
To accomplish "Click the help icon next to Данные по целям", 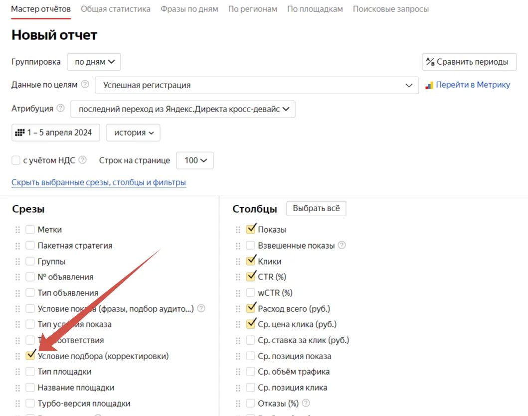I will coord(85,84).
